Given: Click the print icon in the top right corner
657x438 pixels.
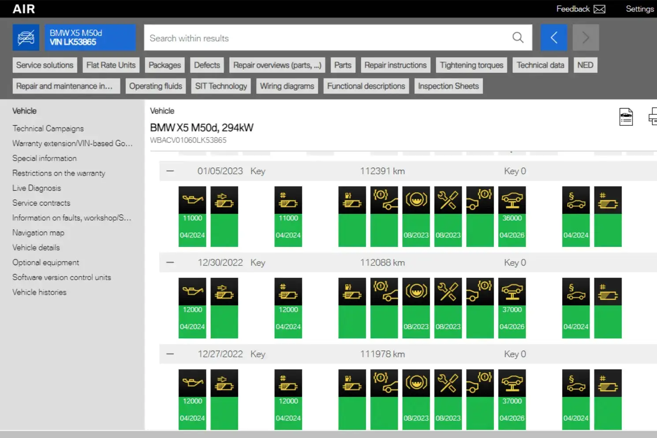Looking at the screenshot, I should click(x=654, y=116).
